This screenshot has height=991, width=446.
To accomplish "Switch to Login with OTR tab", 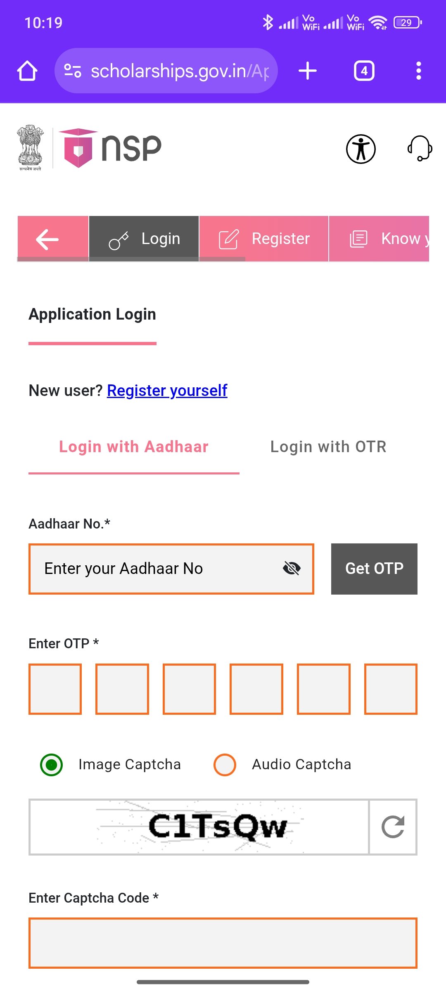I will (x=328, y=447).
